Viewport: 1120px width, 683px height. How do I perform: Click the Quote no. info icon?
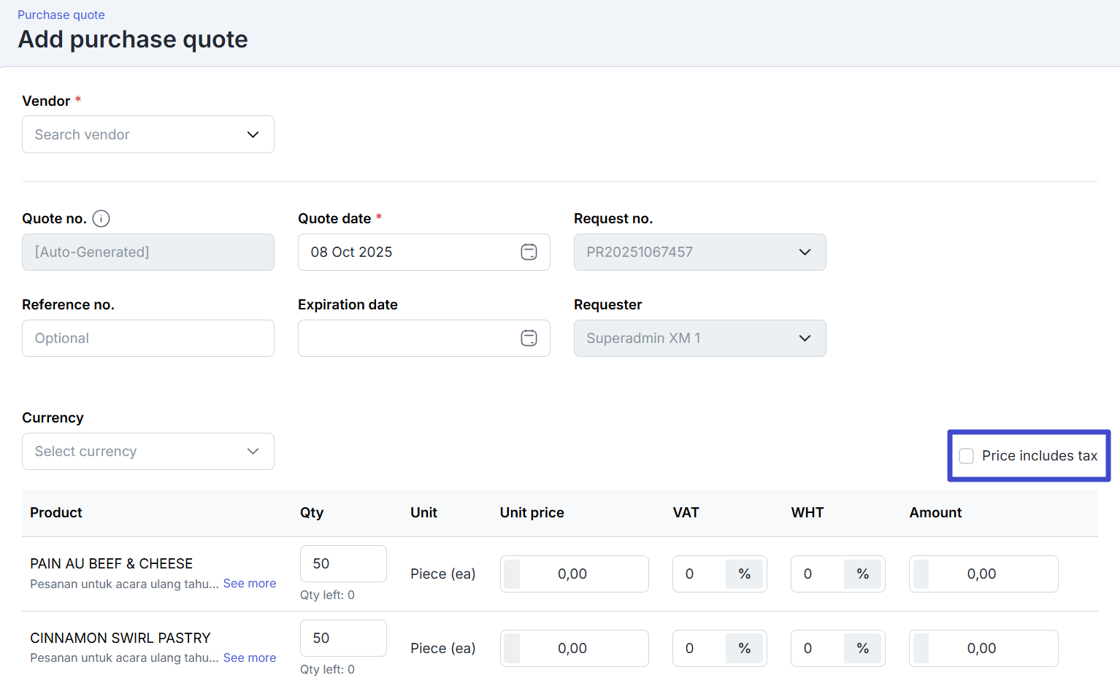[x=101, y=219]
